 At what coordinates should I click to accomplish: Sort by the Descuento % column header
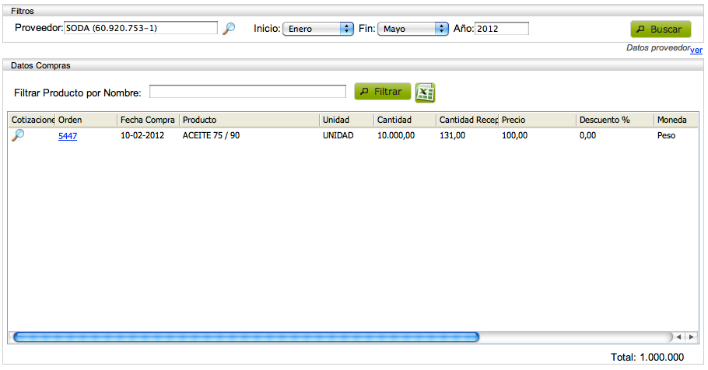tap(615, 120)
